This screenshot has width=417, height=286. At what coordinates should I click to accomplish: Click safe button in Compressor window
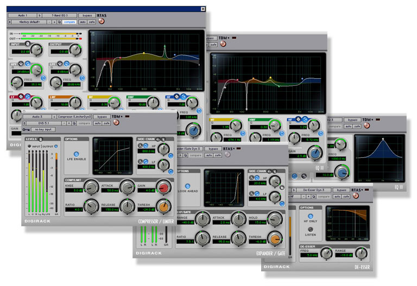(106, 123)
